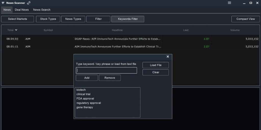Toggle Time column sort arrow
The width and height of the screenshot is (261, 130).
pyautogui.click(x=16, y=30)
